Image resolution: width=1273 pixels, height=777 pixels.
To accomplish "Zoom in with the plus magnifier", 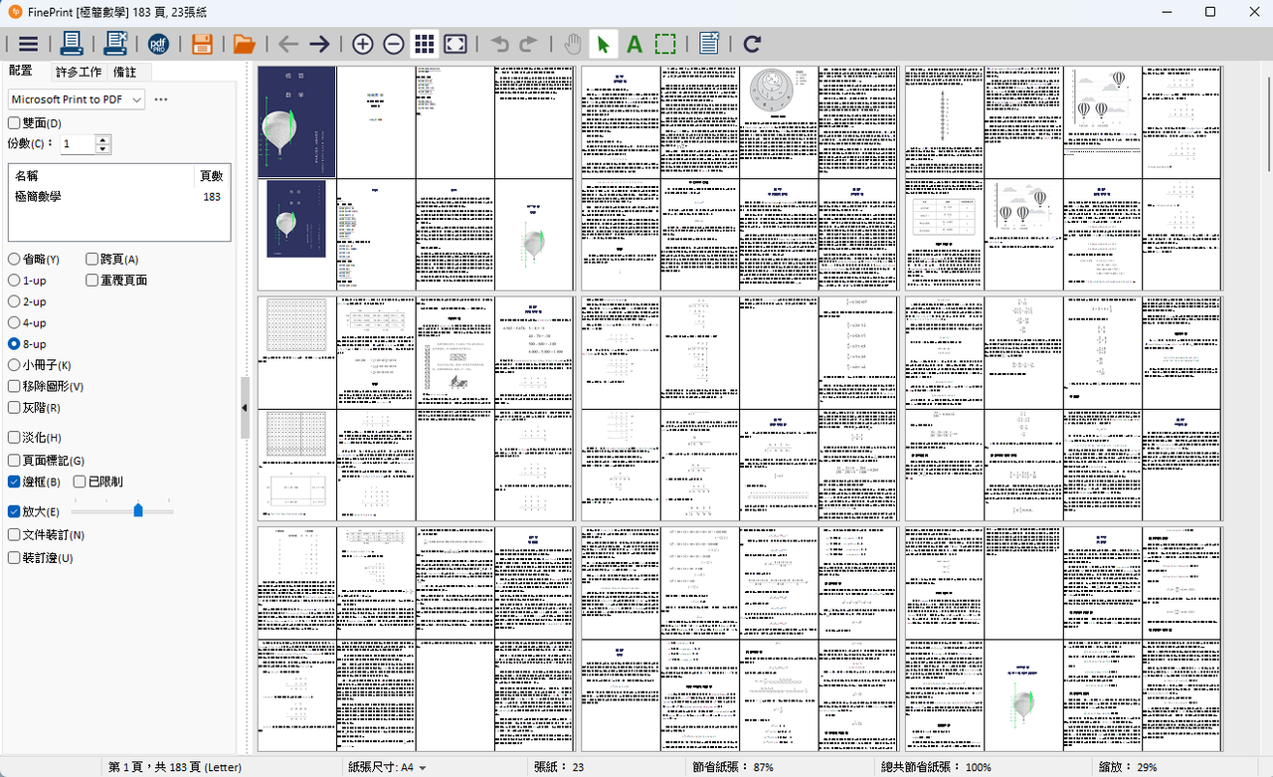I will [363, 44].
